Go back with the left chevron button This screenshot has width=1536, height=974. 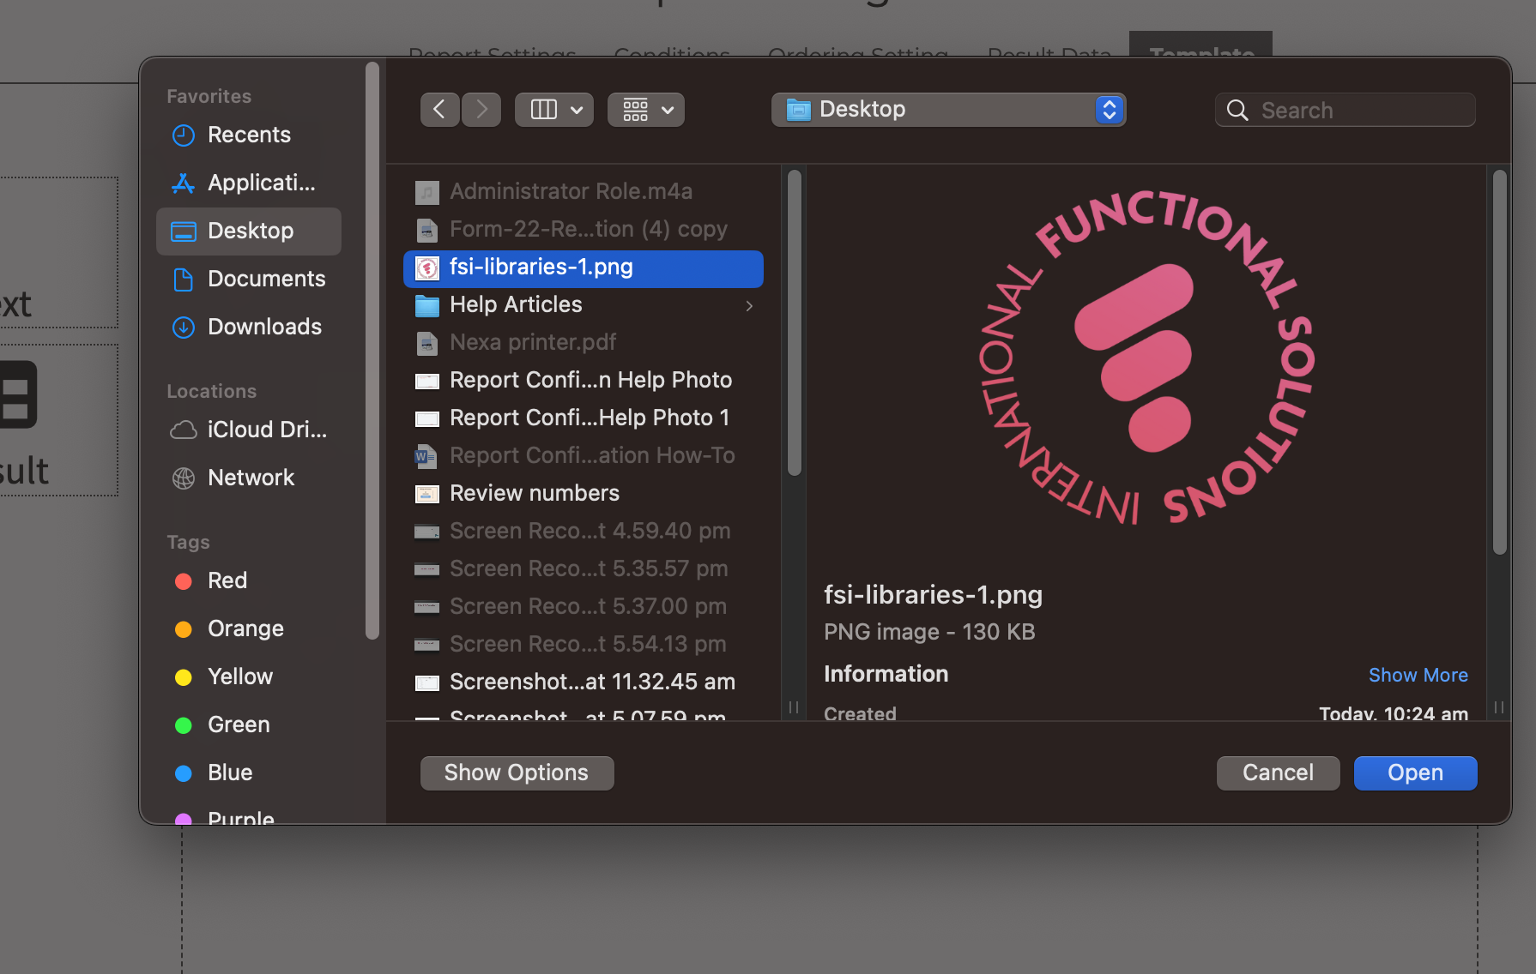pyautogui.click(x=440, y=110)
